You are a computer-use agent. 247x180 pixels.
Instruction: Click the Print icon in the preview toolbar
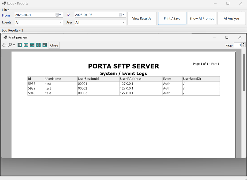[x=4, y=45]
